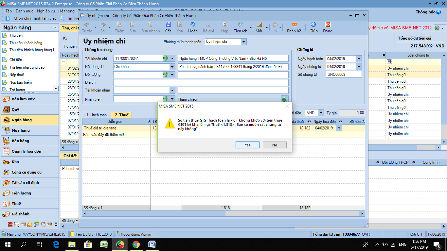Open the Tài khoản nhận dropdown

coord(172,91)
